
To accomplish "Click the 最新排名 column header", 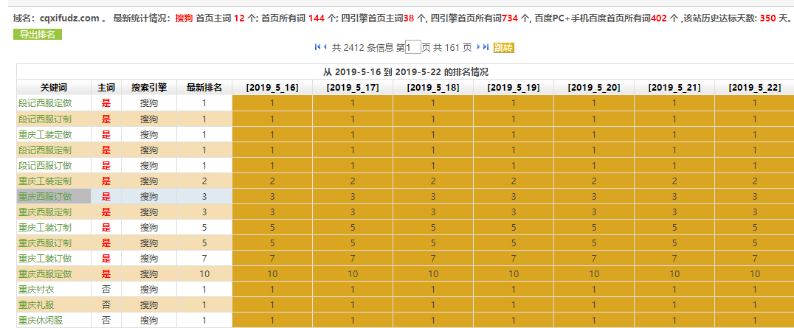I will [204, 87].
